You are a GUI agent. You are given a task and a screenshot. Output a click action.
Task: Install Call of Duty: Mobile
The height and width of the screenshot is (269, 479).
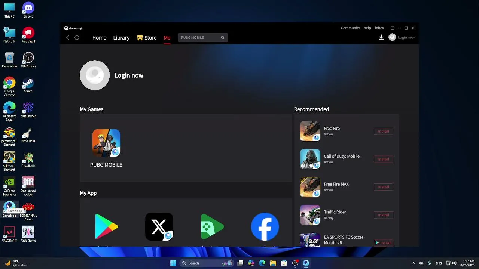[x=383, y=159]
